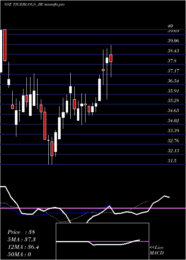186x260 pixels.
Task: Click the <<Live MACD label
Action: click(x=157, y=250)
